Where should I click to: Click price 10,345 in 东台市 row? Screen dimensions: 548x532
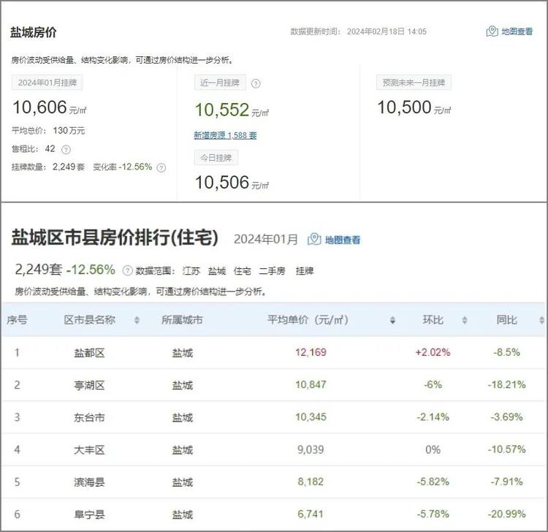pyautogui.click(x=311, y=417)
